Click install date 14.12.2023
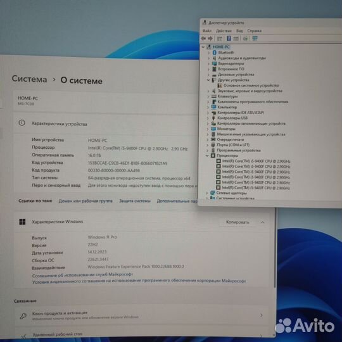This screenshot has width=342, height=342. tap(97, 252)
